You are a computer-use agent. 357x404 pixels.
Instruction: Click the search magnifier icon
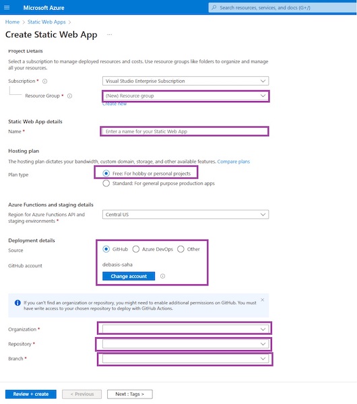214,7
